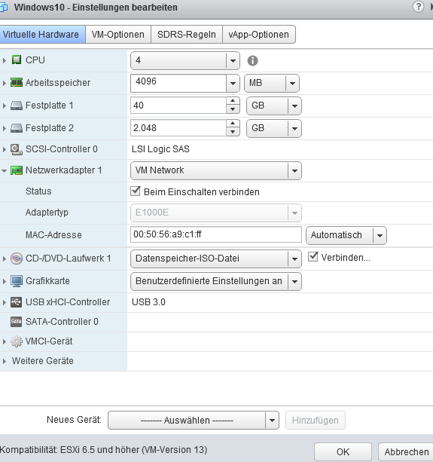Open the memory size 4096 dropdown
The image size is (433, 462).
233,84
